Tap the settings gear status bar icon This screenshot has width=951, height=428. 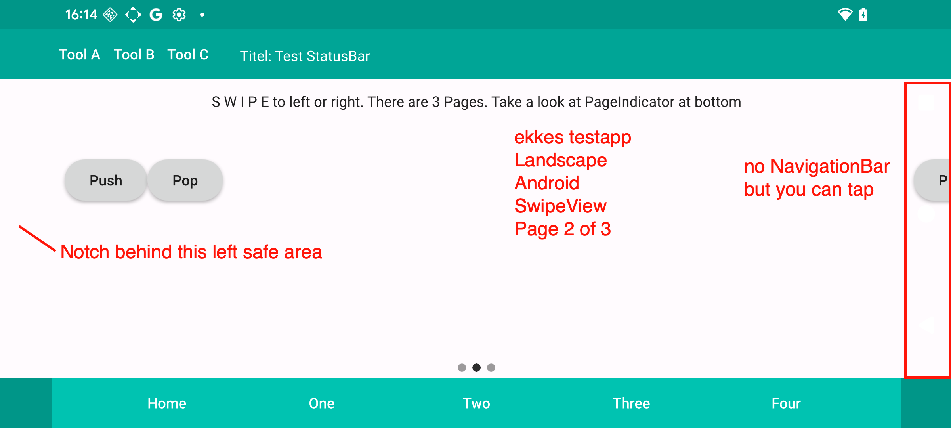pos(179,15)
